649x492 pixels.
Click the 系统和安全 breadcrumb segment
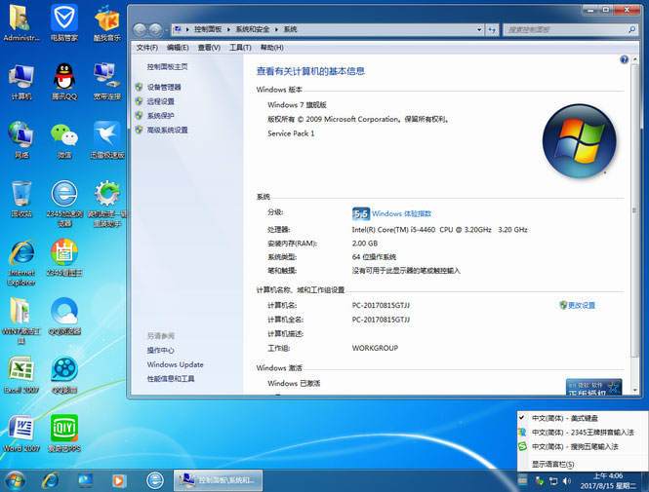click(x=253, y=30)
